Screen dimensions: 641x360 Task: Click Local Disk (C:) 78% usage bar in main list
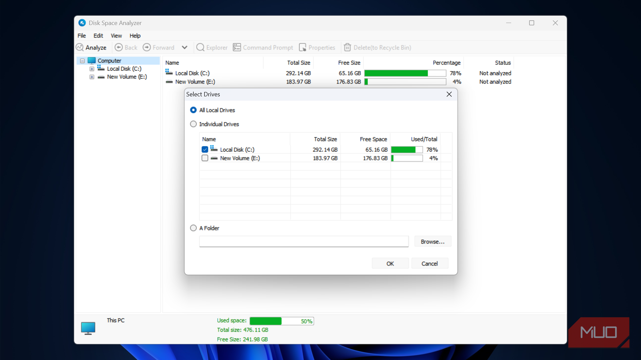coord(405,73)
